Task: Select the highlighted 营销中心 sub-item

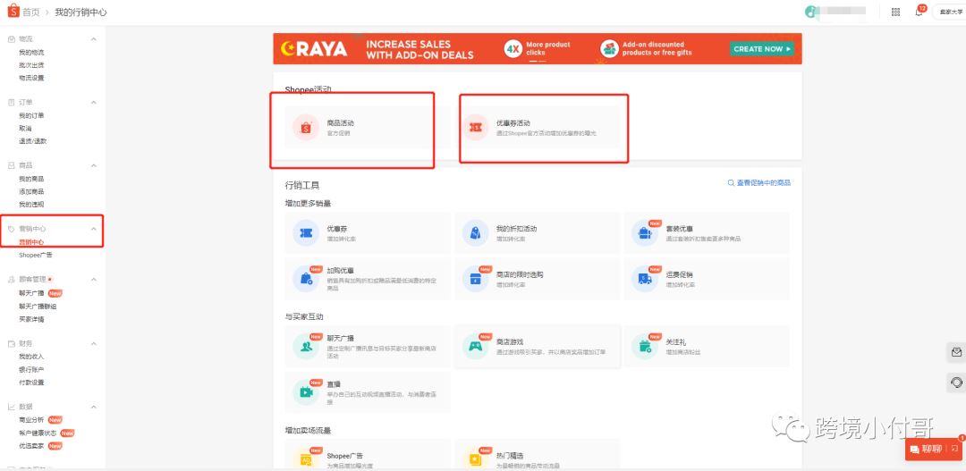Action: (x=31, y=242)
